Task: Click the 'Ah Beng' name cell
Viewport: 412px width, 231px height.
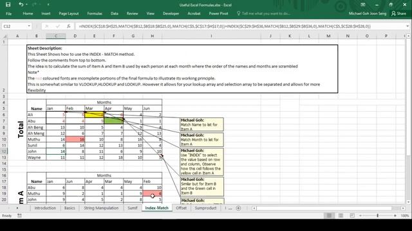Action: tap(36, 127)
